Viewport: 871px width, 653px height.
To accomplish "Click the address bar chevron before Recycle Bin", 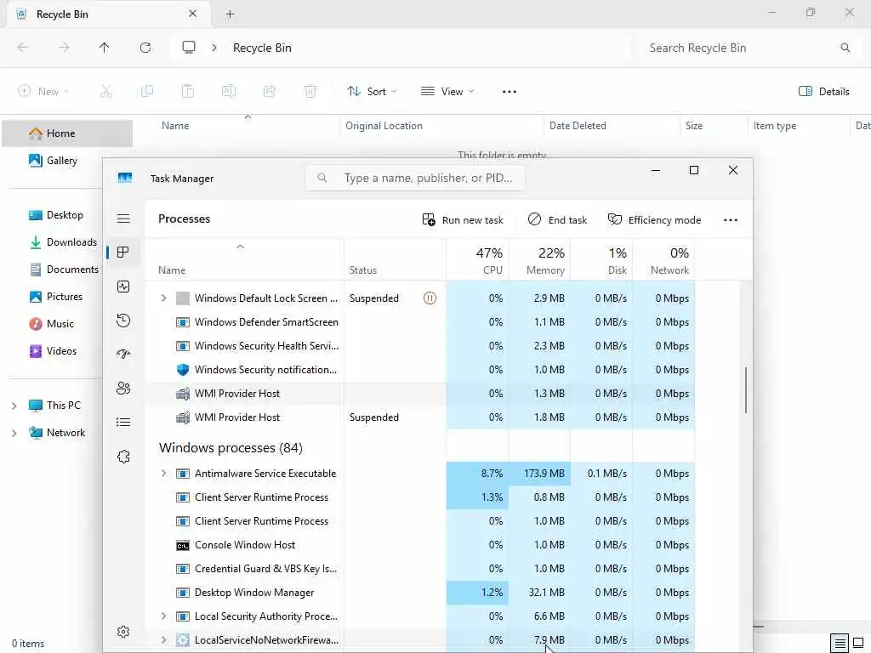I will click(214, 48).
